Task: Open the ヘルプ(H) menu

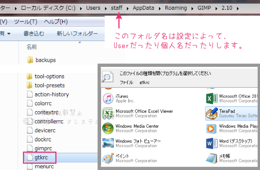Action: tap(56, 21)
